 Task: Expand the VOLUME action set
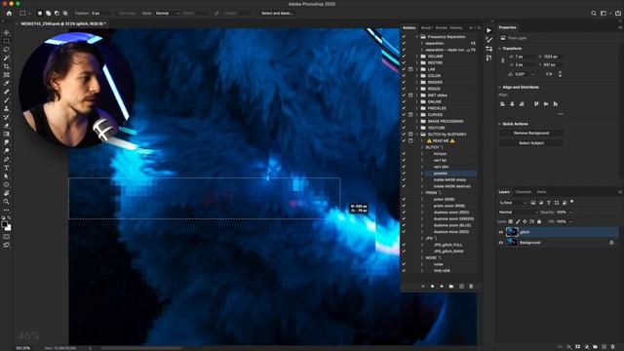click(x=417, y=57)
